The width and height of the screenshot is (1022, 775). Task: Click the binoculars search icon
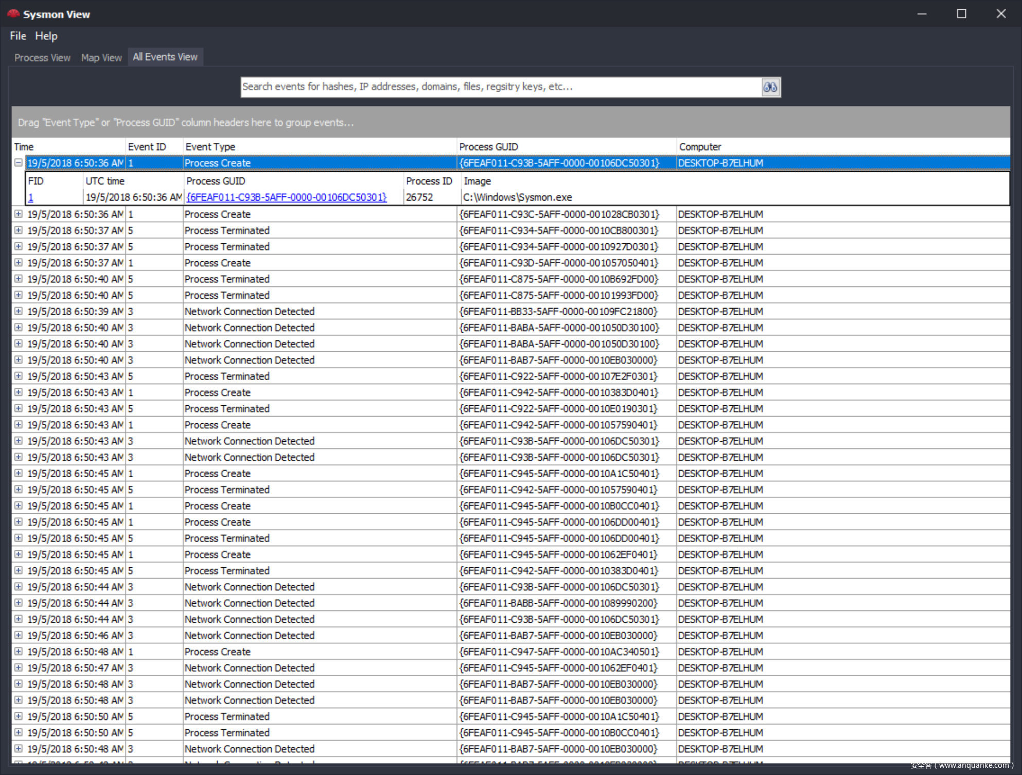click(x=770, y=87)
